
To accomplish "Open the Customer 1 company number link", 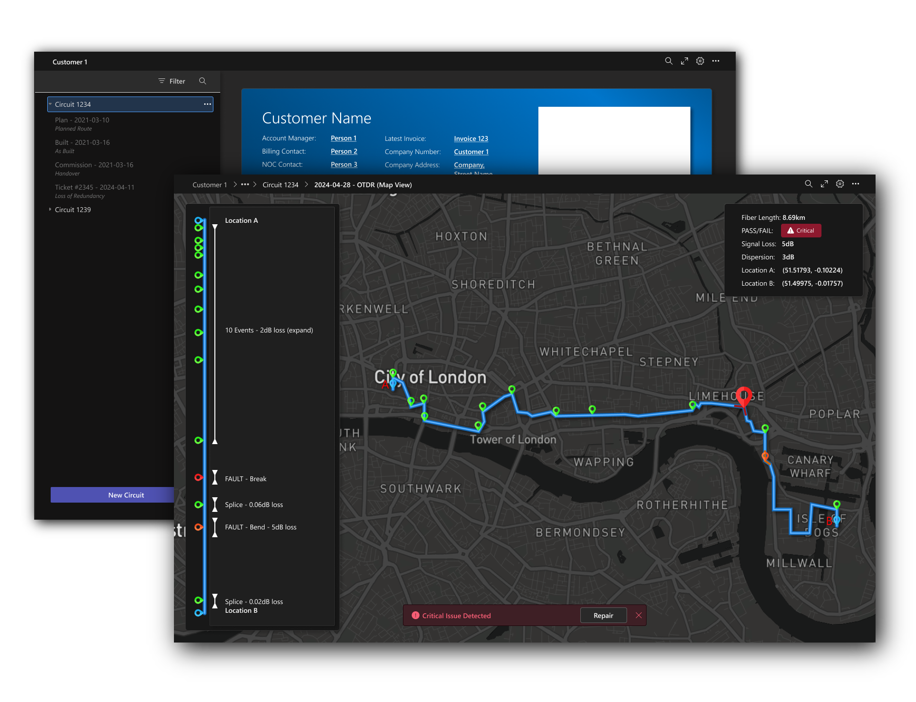I will 471,152.
